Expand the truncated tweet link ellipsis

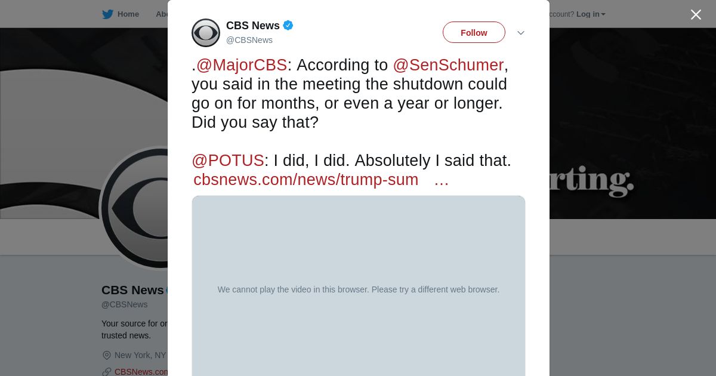tap(442, 180)
